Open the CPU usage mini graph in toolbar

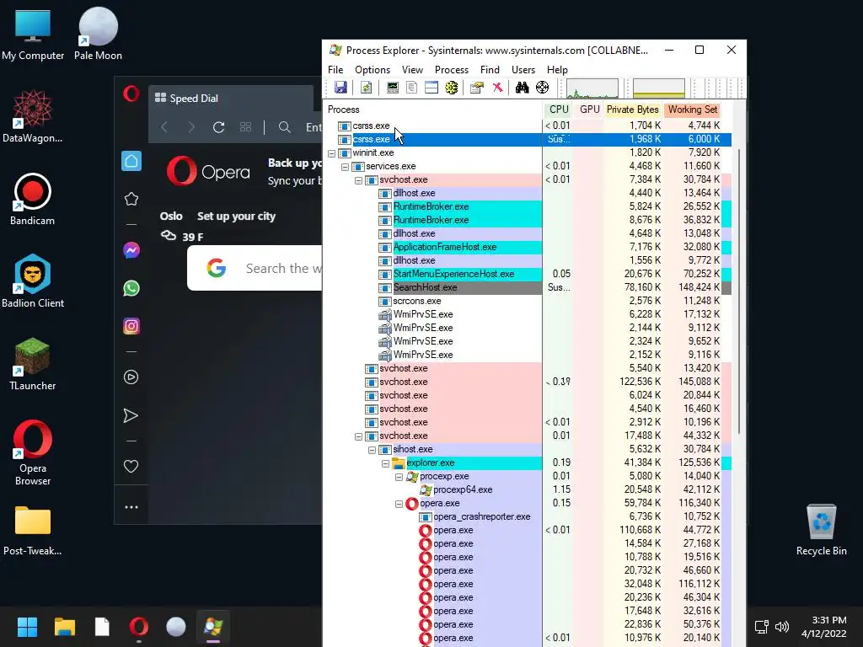pos(592,88)
